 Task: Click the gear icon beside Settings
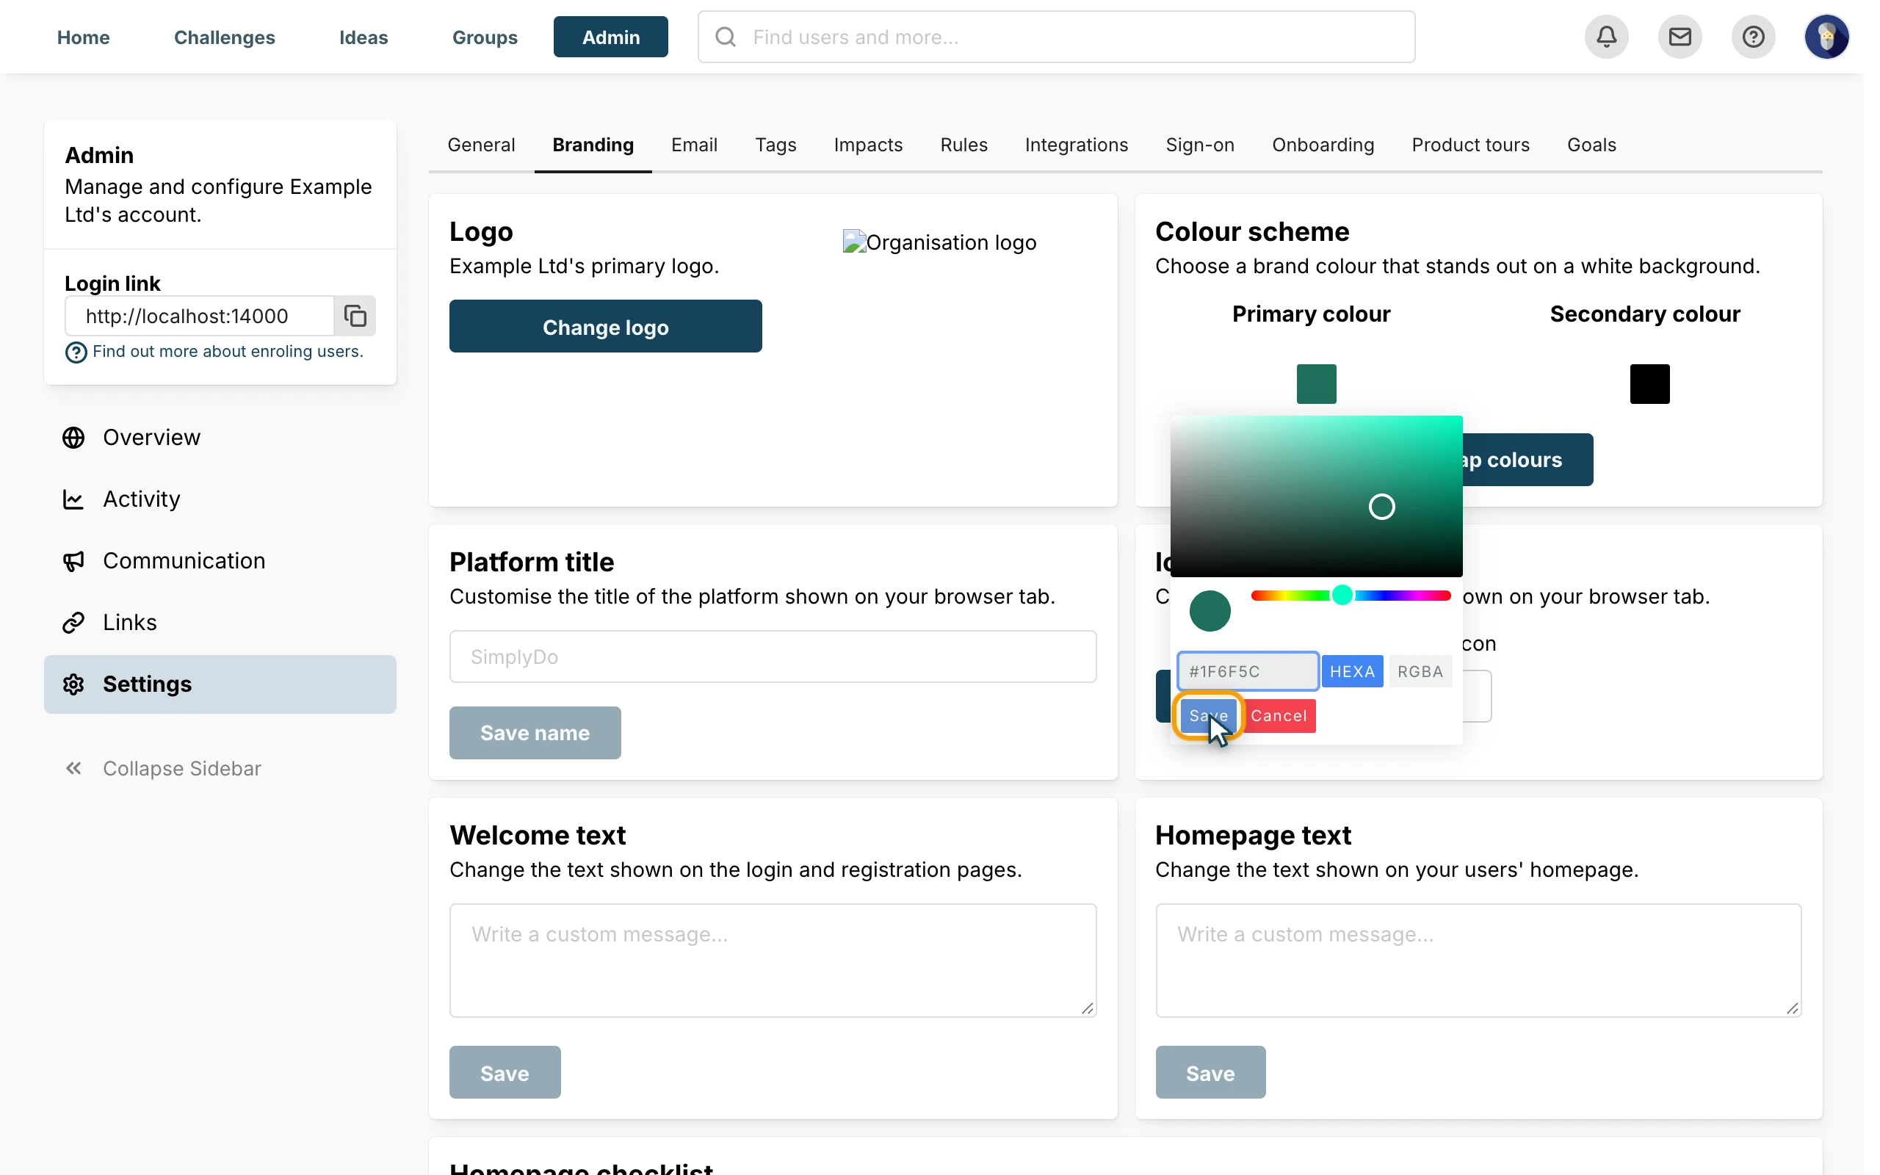pyautogui.click(x=73, y=684)
